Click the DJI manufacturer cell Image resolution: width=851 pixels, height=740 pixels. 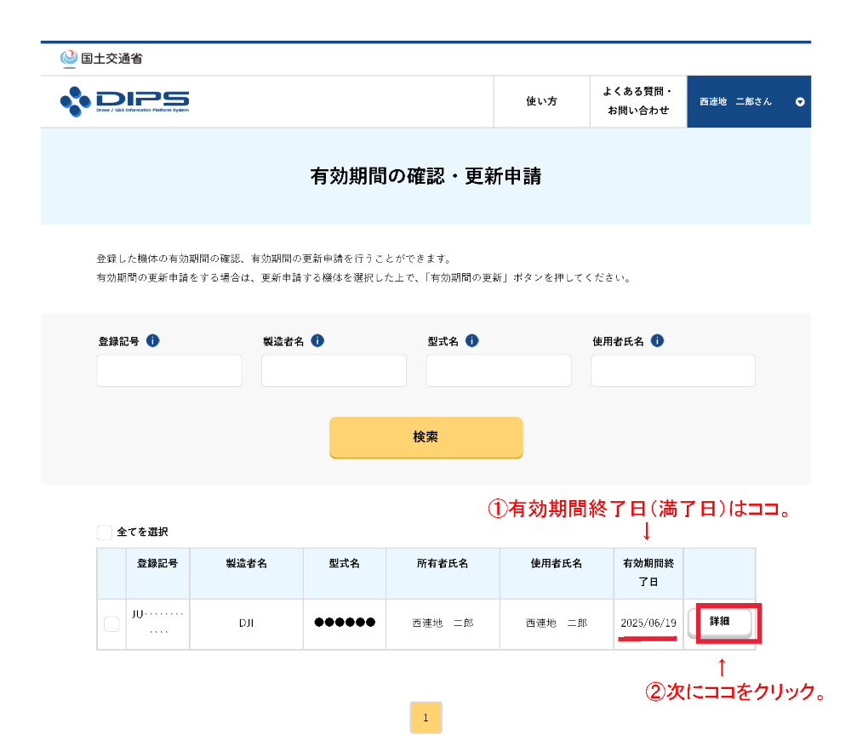pos(247,623)
